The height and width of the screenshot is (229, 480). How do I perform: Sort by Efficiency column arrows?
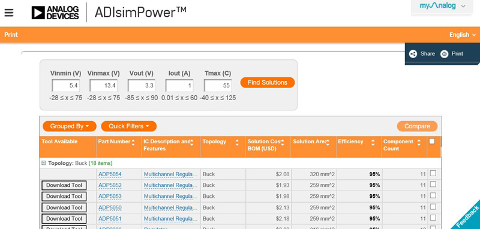373,142
